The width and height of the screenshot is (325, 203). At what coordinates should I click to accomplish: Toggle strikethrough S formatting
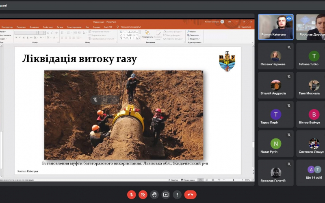(x=27, y=37)
